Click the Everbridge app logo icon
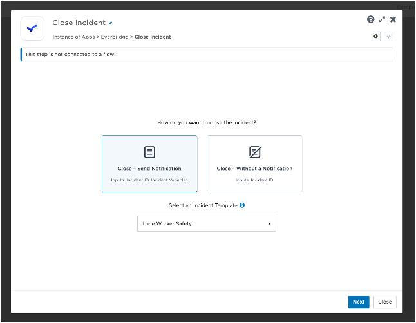The image size is (416, 323). [x=32, y=29]
